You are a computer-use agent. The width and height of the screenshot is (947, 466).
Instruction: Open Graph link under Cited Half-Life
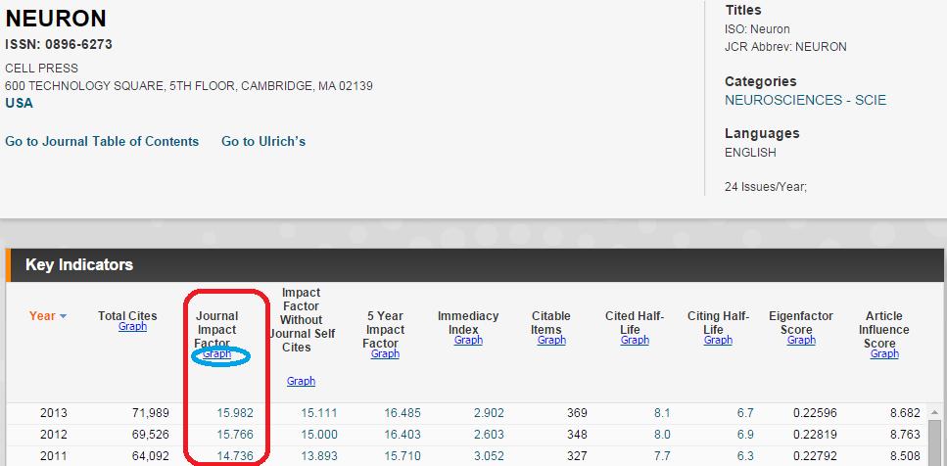[x=635, y=341]
